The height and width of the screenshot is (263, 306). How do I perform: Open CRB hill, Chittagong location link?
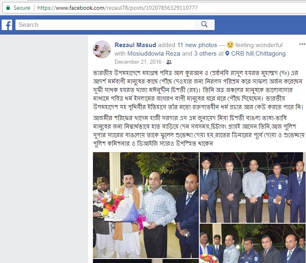point(259,54)
